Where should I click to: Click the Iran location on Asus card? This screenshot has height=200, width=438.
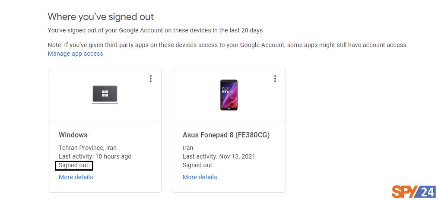coord(188,148)
